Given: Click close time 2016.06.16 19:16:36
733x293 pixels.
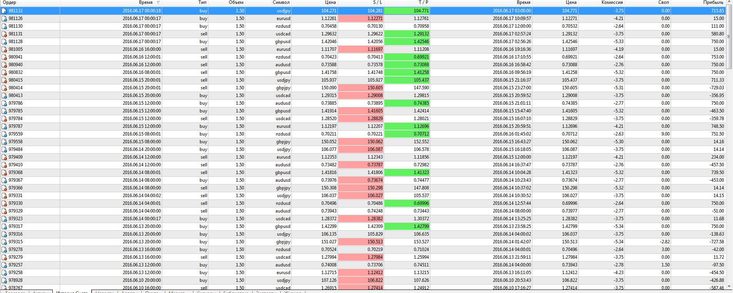Looking at the screenshot, I should click(x=512, y=49).
